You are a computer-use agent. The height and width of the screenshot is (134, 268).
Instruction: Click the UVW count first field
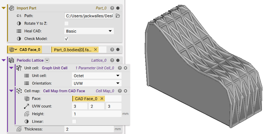79,106
